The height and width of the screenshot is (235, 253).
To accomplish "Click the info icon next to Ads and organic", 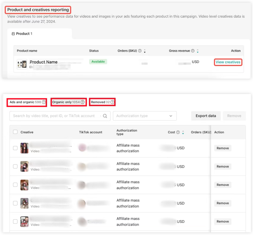I will (44, 102).
